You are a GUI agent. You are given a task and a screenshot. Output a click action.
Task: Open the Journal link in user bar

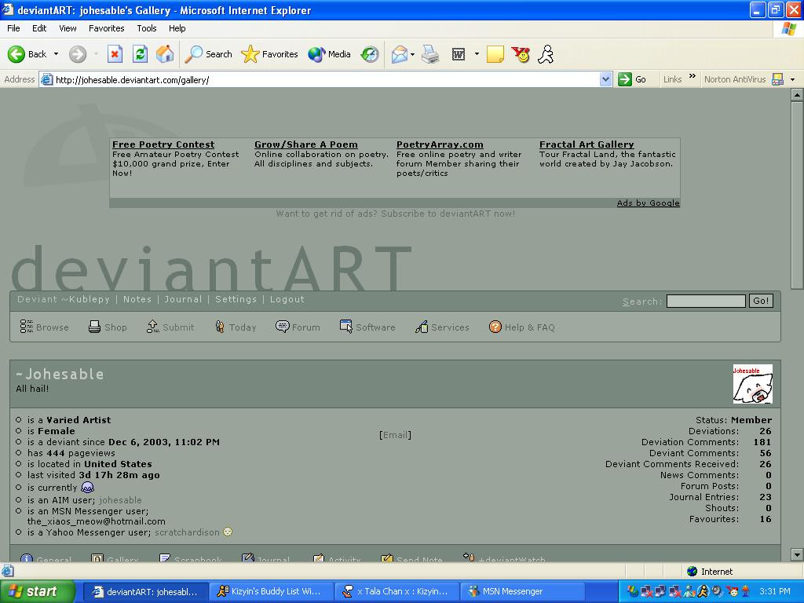click(183, 299)
